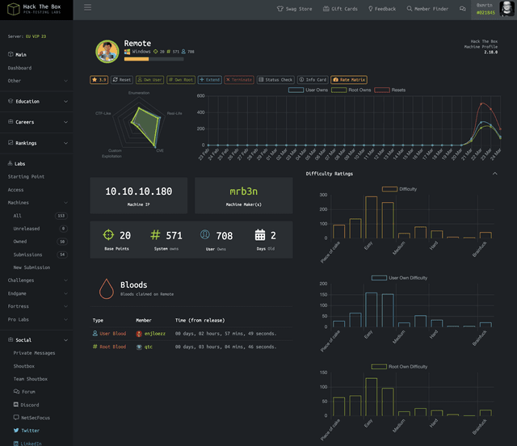Click the user avatar in top right
The width and height of the screenshot is (517, 446).
[506, 9]
